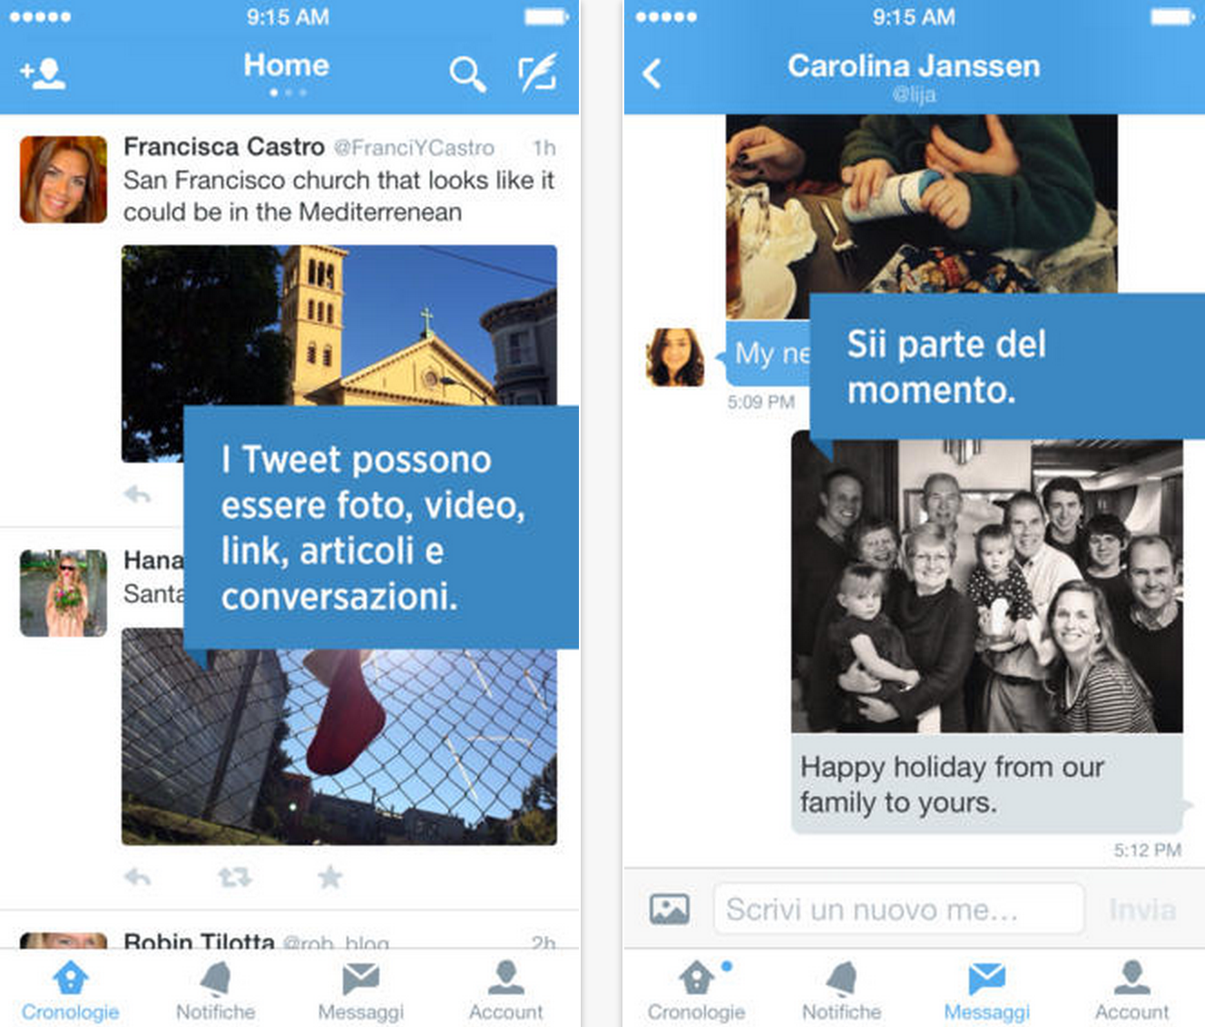The image size is (1205, 1027).
Task: Open the red stocking on fence photo
Action: 339,737
